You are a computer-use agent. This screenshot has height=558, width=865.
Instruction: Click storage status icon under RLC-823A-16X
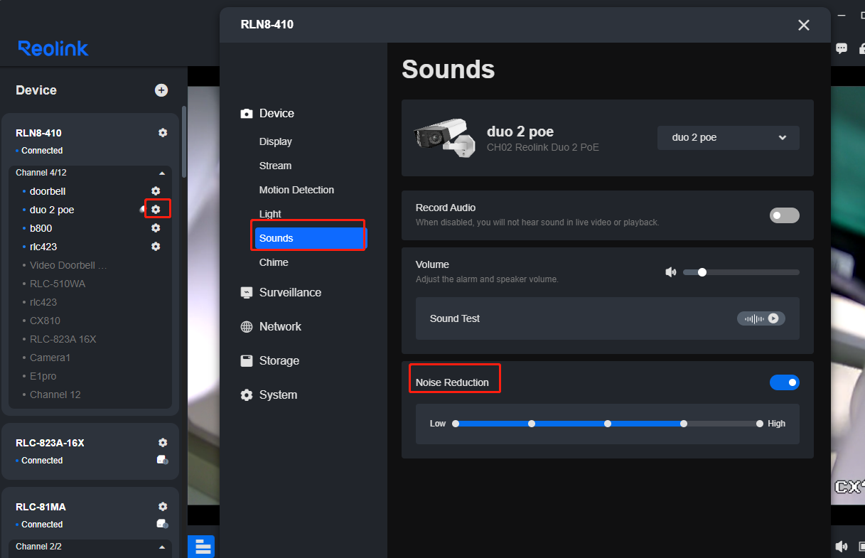click(163, 460)
